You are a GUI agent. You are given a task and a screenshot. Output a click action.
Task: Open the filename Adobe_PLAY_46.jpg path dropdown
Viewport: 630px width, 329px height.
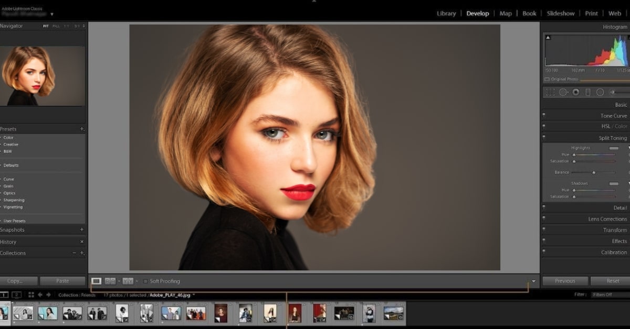[x=194, y=295]
